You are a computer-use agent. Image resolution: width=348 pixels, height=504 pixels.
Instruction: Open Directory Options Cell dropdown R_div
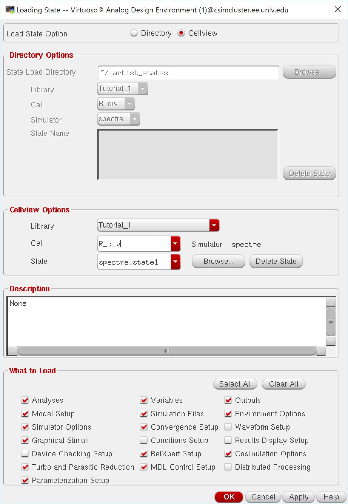(116, 104)
